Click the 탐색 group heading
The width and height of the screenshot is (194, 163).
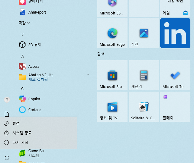pos(101,54)
